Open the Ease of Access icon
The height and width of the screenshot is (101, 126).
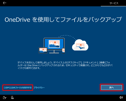point(5,98)
